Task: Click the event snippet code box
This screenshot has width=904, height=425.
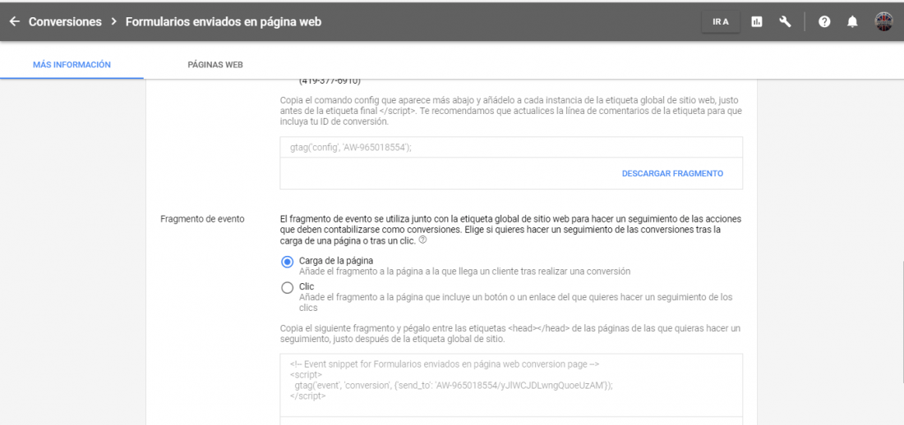Action: pyautogui.click(x=511, y=385)
